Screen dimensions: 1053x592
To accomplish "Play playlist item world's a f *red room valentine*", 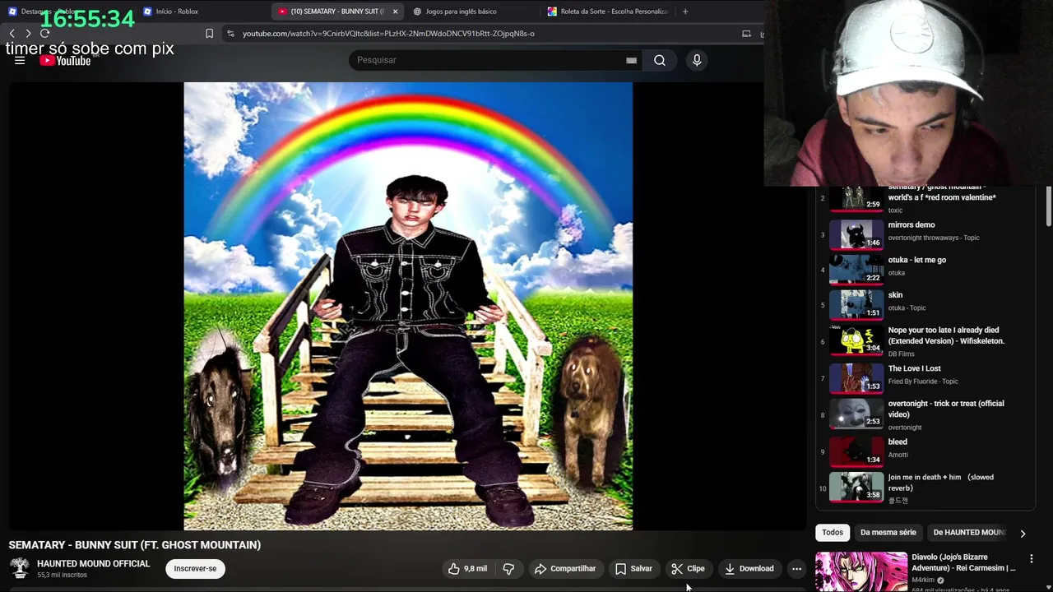I will (x=925, y=198).
